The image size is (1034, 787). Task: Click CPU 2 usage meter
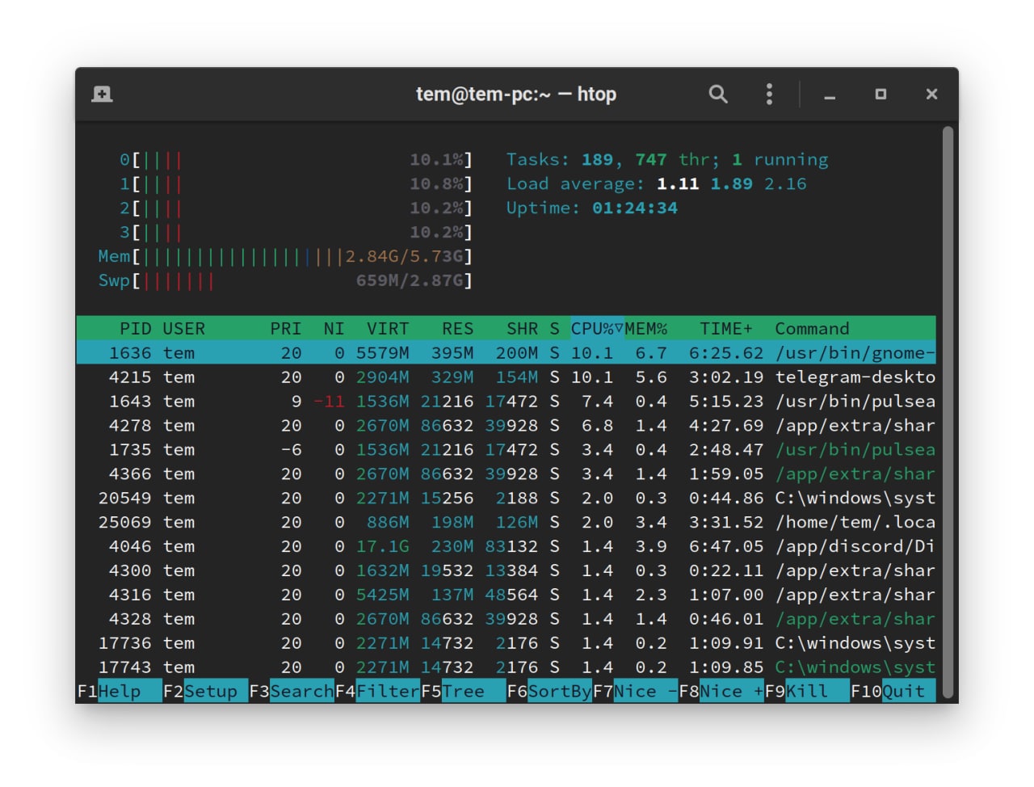click(x=296, y=208)
